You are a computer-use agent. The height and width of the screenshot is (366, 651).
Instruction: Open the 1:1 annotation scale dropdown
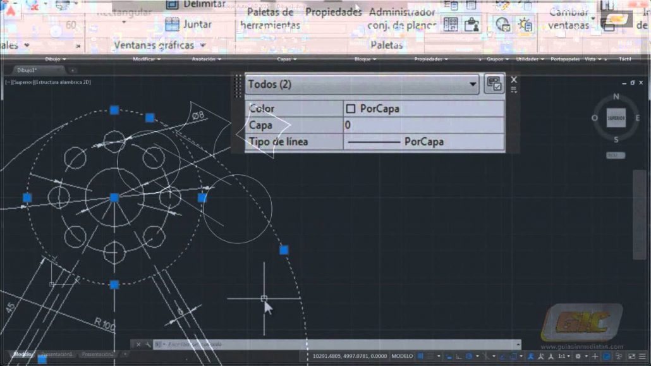tap(564, 357)
